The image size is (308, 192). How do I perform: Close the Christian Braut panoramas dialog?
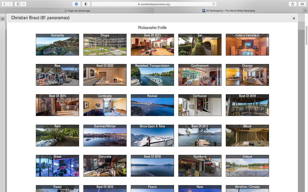[x=294, y=18]
